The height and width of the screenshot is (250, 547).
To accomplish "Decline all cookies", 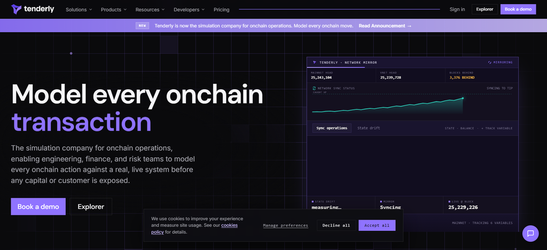I will tap(336, 225).
